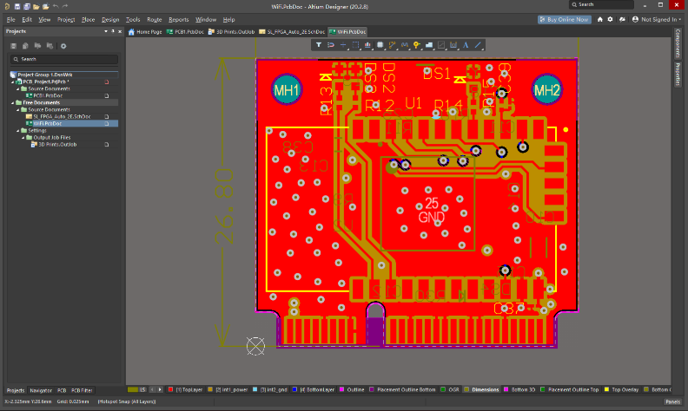Open the Home Page tab

click(x=145, y=31)
